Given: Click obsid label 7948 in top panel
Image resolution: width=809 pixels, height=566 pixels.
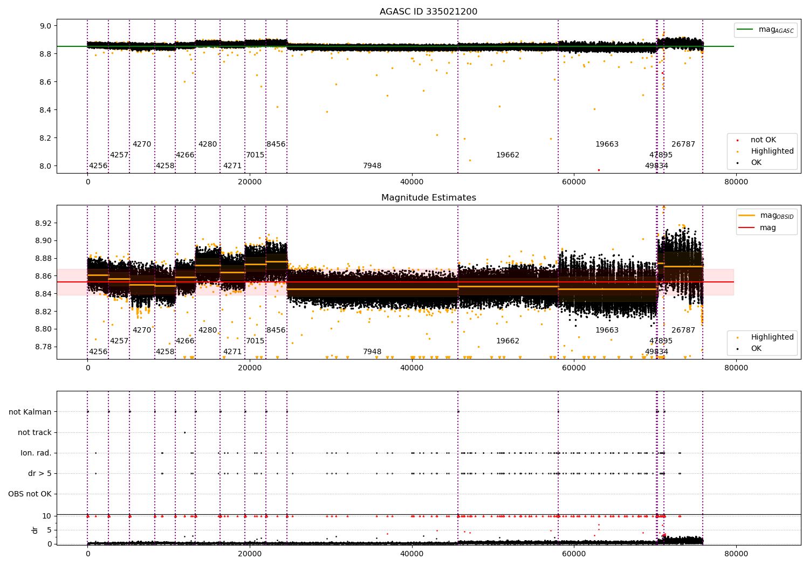Looking at the screenshot, I should 372,166.
